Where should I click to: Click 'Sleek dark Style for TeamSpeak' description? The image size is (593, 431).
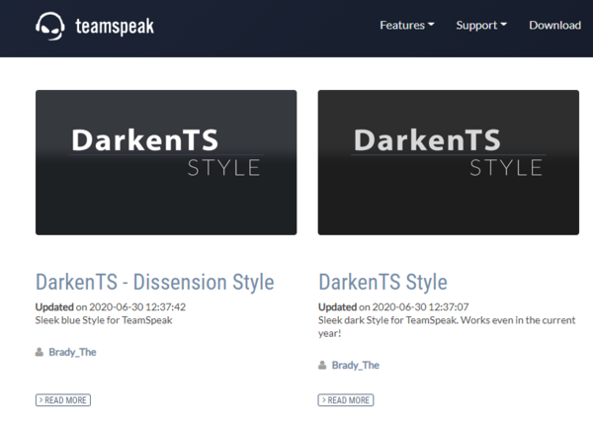[x=447, y=327]
